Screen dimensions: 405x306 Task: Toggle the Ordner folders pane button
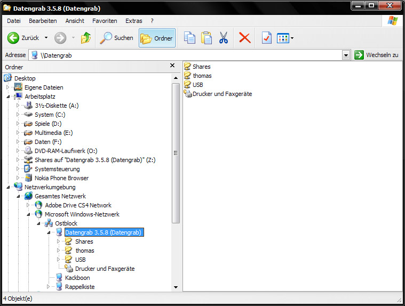pos(157,38)
